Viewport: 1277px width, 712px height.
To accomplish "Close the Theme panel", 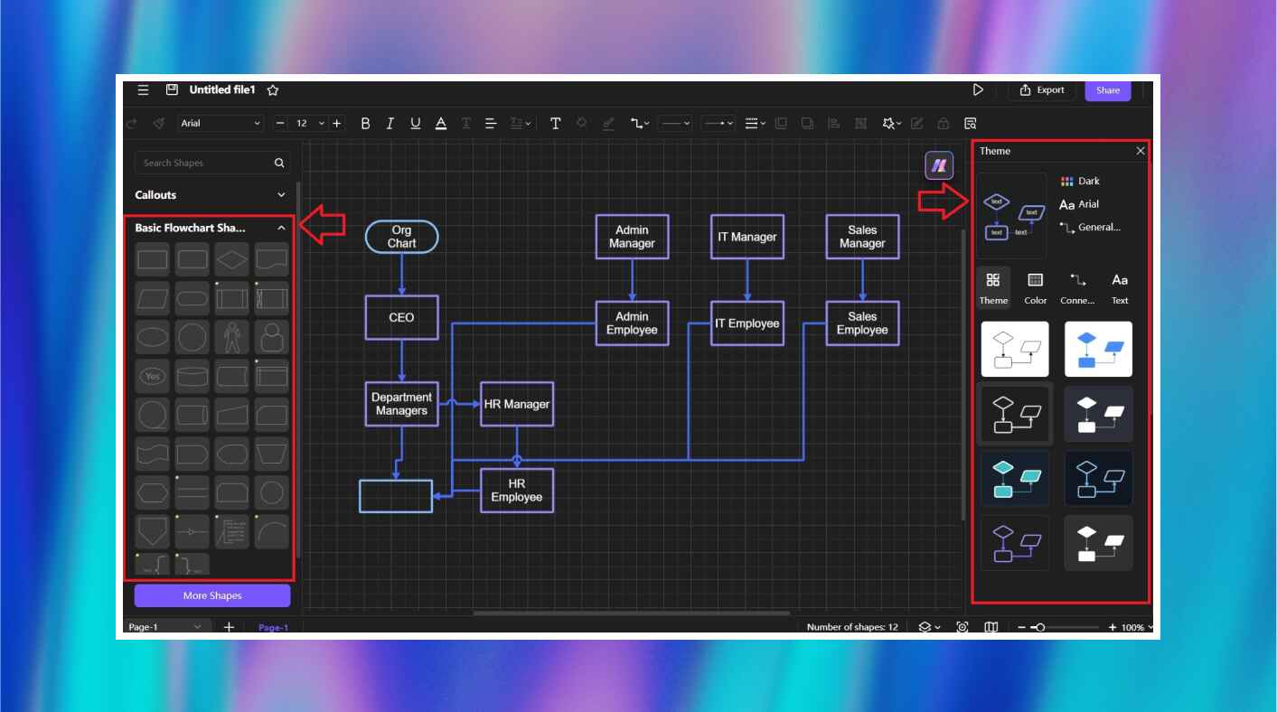I will click(x=1141, y=151).
